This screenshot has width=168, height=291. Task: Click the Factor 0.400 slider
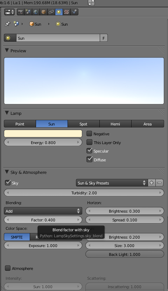43,220
